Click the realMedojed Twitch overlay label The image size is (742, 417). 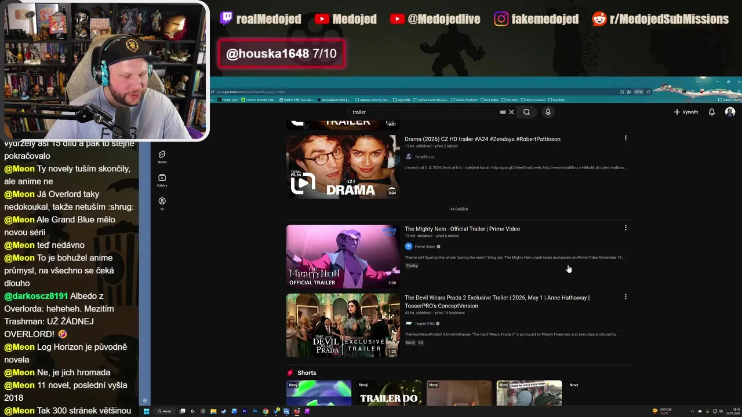[261, 19]
